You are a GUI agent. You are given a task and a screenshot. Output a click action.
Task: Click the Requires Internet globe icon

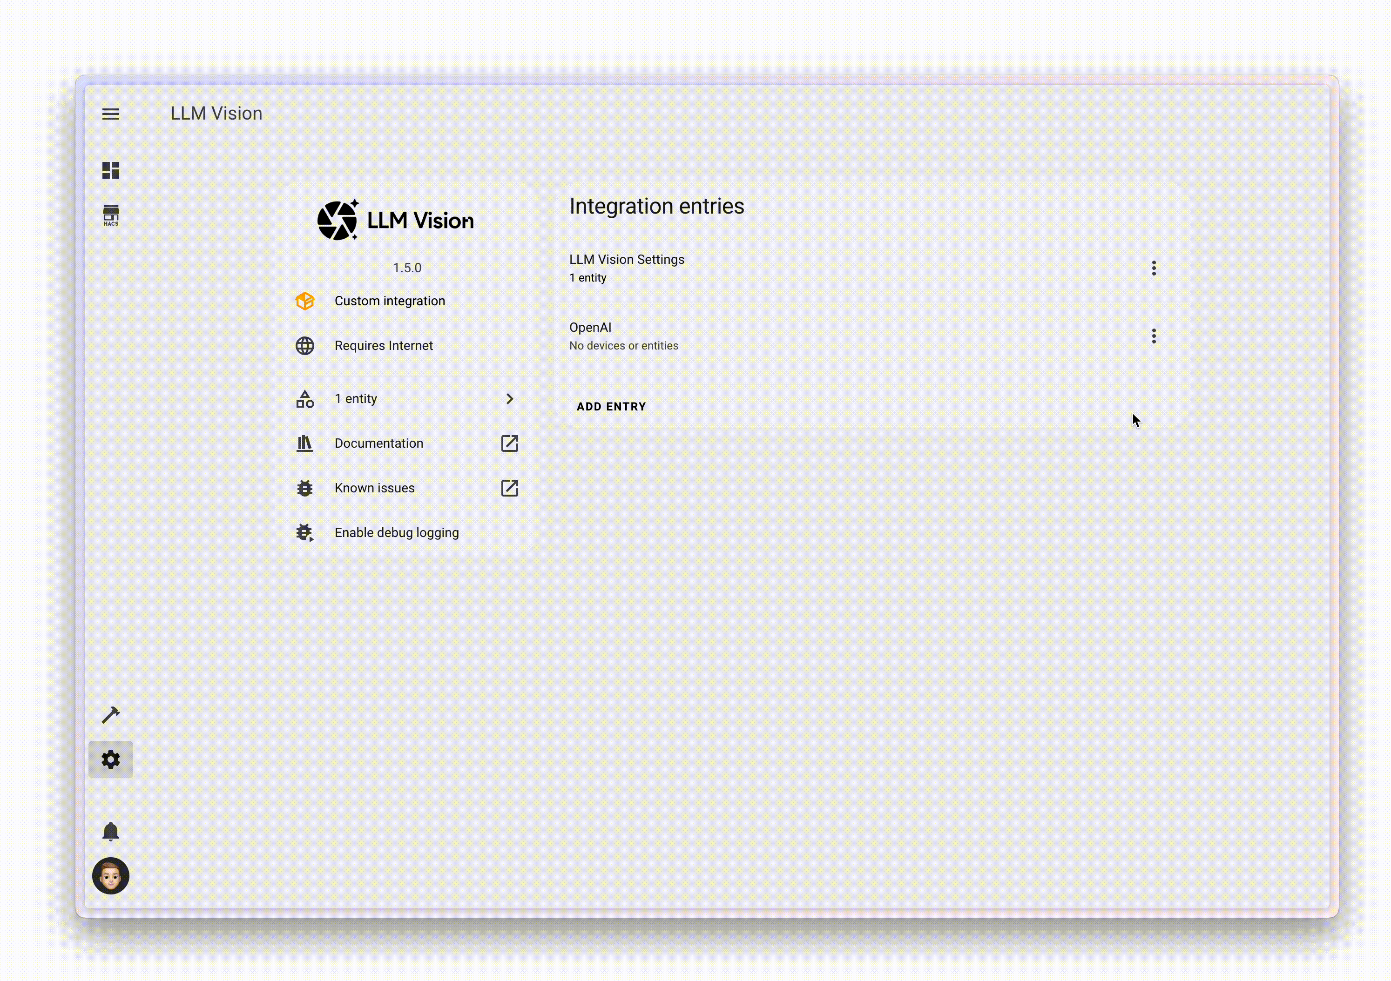tap(305, 346)
